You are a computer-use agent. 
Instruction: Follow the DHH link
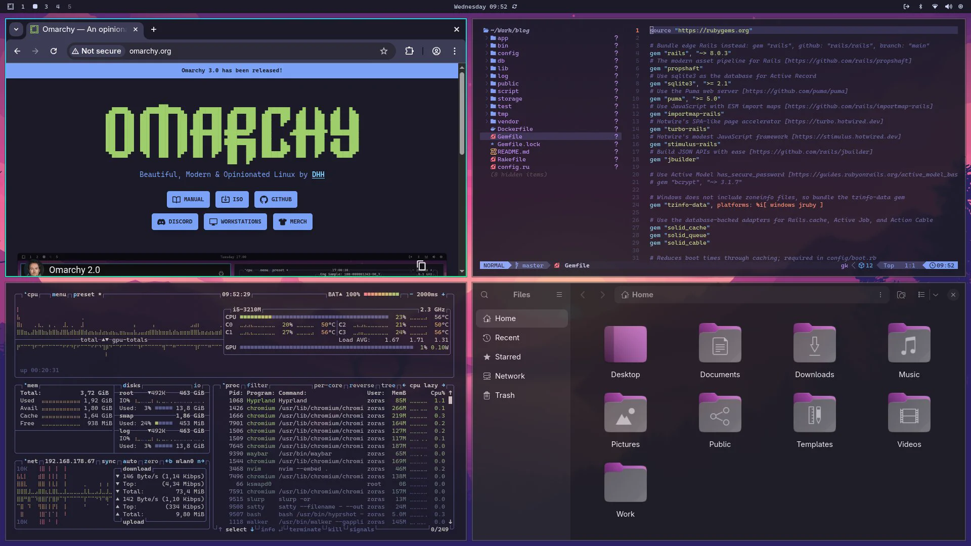pyautogui.click(x=318, y=174)
